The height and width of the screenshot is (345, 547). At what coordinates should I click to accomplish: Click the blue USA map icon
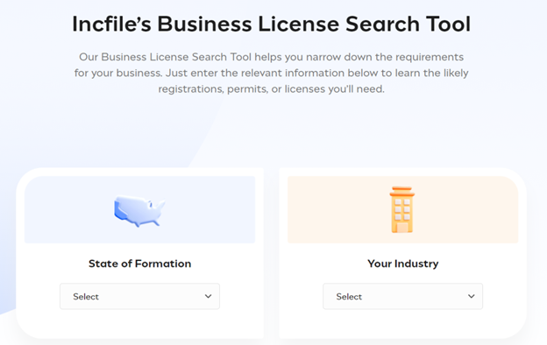139,211
